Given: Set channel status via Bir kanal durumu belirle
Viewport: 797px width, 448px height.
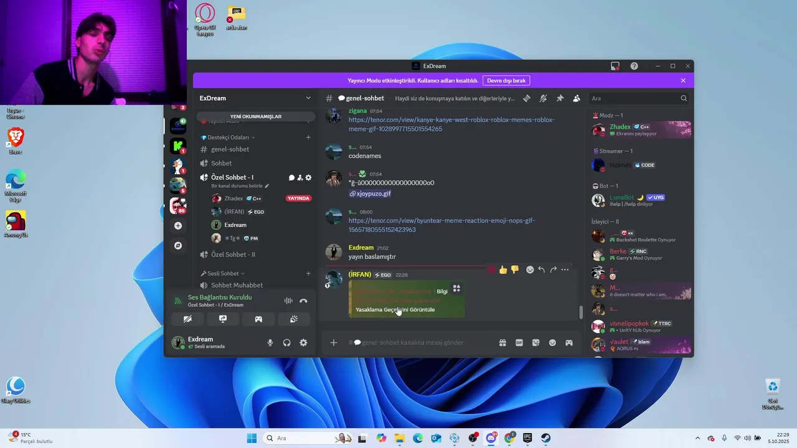Looking at the screenshot, I should (x=240, y=185).
